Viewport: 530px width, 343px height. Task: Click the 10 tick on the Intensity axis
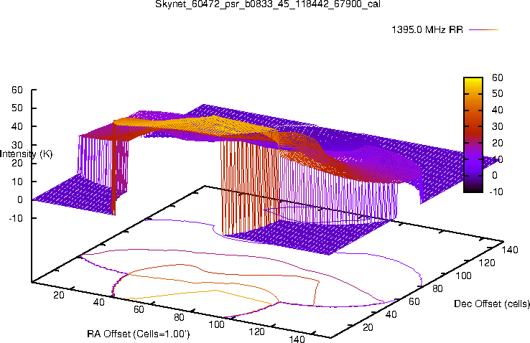click(x=17, y=182)
